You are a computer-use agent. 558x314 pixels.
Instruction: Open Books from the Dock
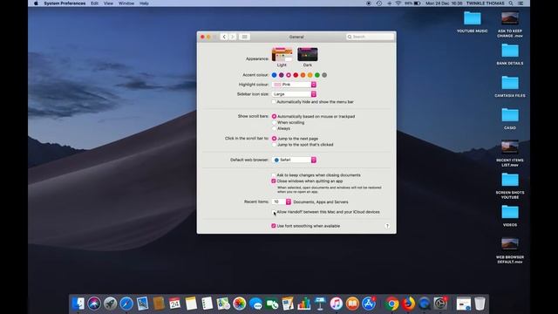(x=352, y=304)
